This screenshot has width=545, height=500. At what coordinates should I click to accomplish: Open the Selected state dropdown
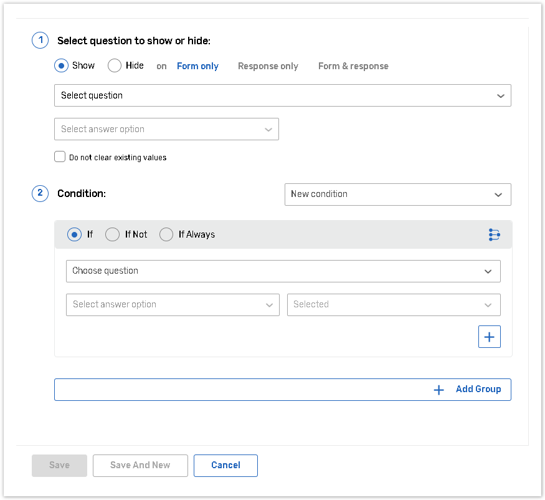pos(393,305)
